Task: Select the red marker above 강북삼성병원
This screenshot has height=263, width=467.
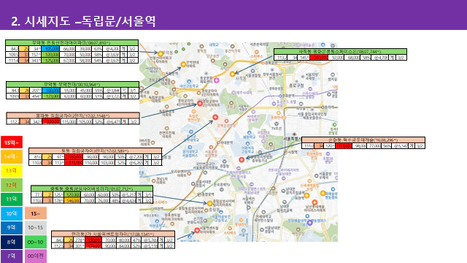Action: [x=215, y=117]
